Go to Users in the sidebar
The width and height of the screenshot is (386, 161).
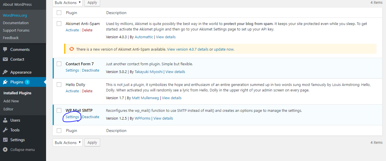[x=15, y=120]
